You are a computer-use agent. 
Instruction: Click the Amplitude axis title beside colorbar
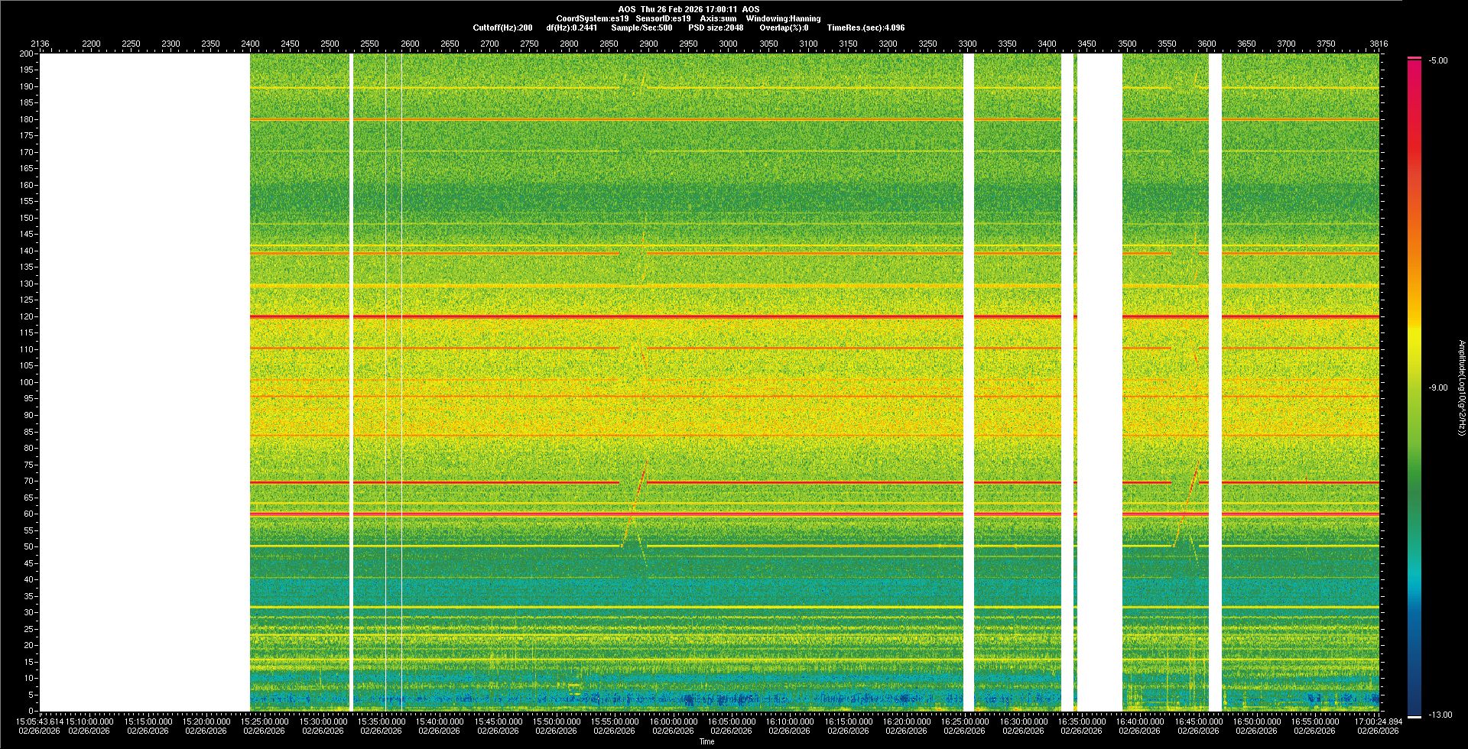pyautogui.click(x=1461, y=388)
